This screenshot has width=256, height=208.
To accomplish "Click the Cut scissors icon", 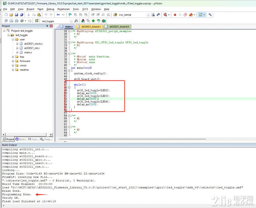I will [28, 15].
